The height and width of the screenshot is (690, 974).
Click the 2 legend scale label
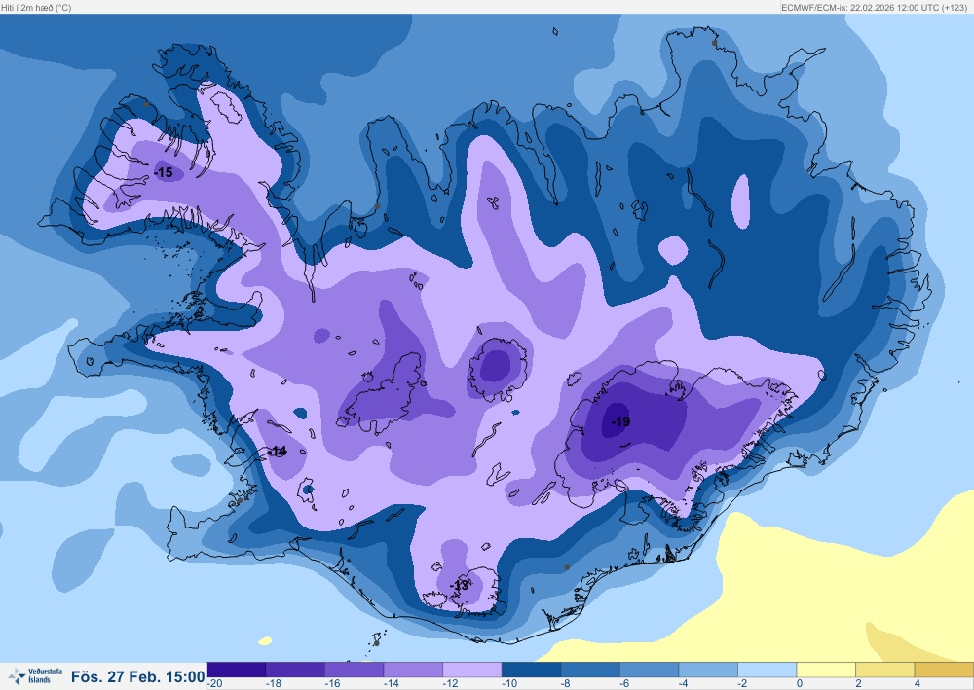coord(858,684)
